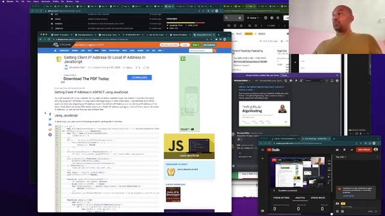The width and height of the screenshot is (385, 216).
Task: Open new tab plus in C# Corner window
Action: pos(218,35)
